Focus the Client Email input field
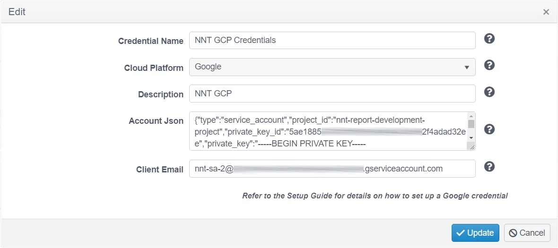Viewport: 558px width, 248px height. coord(332,169)
